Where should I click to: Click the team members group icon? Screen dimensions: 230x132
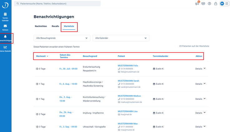(203, 4)
